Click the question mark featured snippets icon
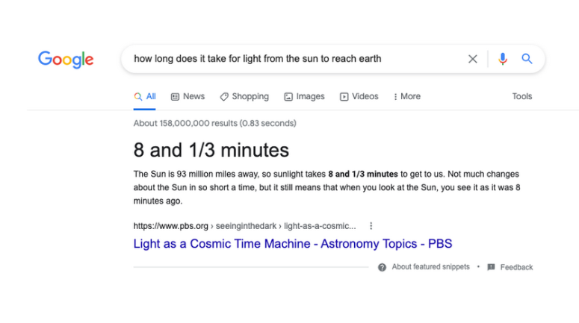This screenshot has width=579, height=323. (x=383, y=267)
